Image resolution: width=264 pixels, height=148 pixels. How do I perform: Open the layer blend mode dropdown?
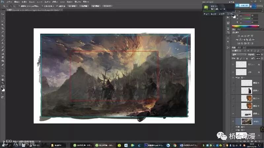[239, 54]
